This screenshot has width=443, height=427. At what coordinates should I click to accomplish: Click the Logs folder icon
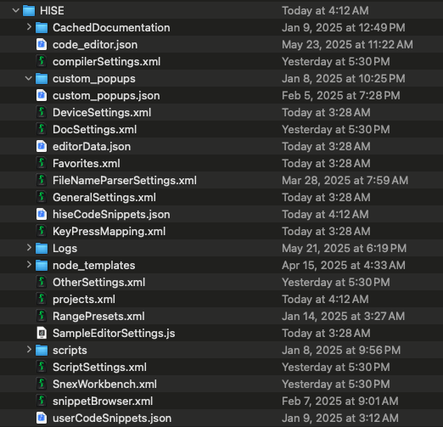42,249
